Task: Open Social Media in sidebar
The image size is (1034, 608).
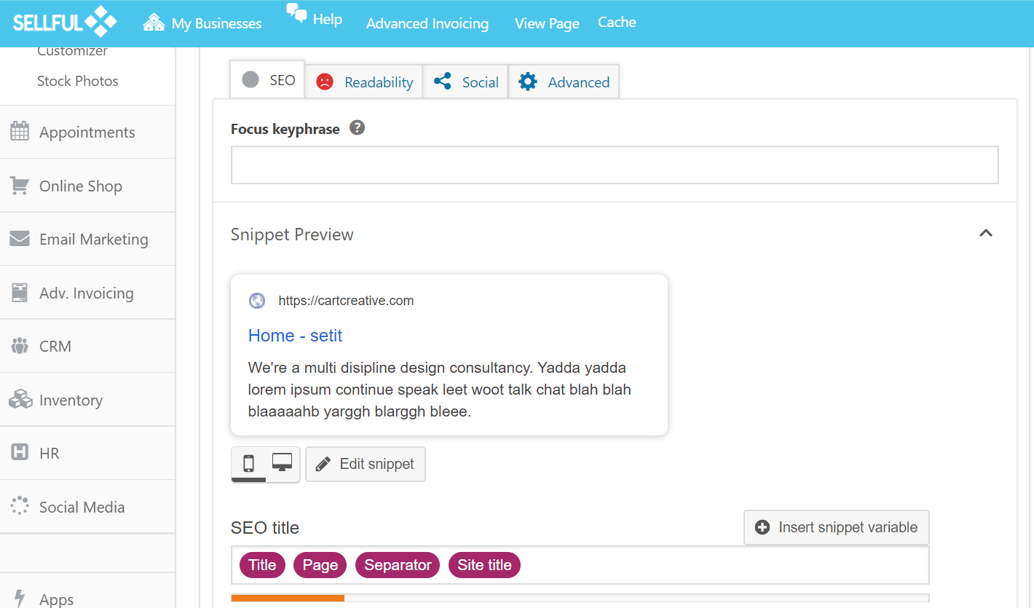Action: pos(87,507)
